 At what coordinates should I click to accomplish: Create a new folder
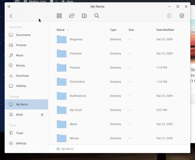coord(84,16)
